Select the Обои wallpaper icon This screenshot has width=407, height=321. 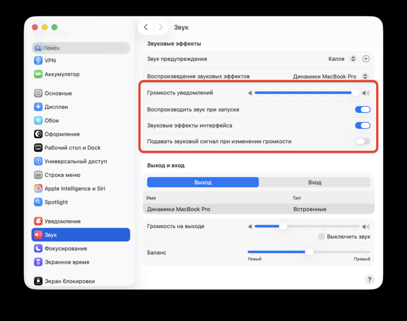[39, 120]
